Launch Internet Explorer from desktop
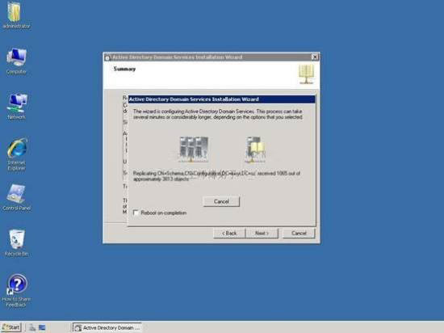 pos(16,154)
